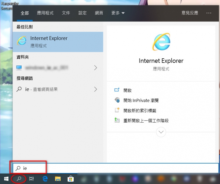Screen dimensions: 220x184
Task: Click the Internet Explorer title in detail pane
Action: pos(161,61)
